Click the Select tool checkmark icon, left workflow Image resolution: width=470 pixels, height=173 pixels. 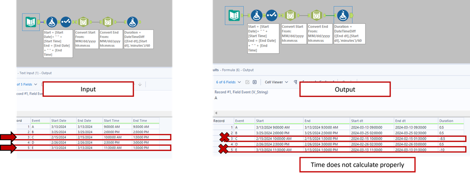point(66,22)
